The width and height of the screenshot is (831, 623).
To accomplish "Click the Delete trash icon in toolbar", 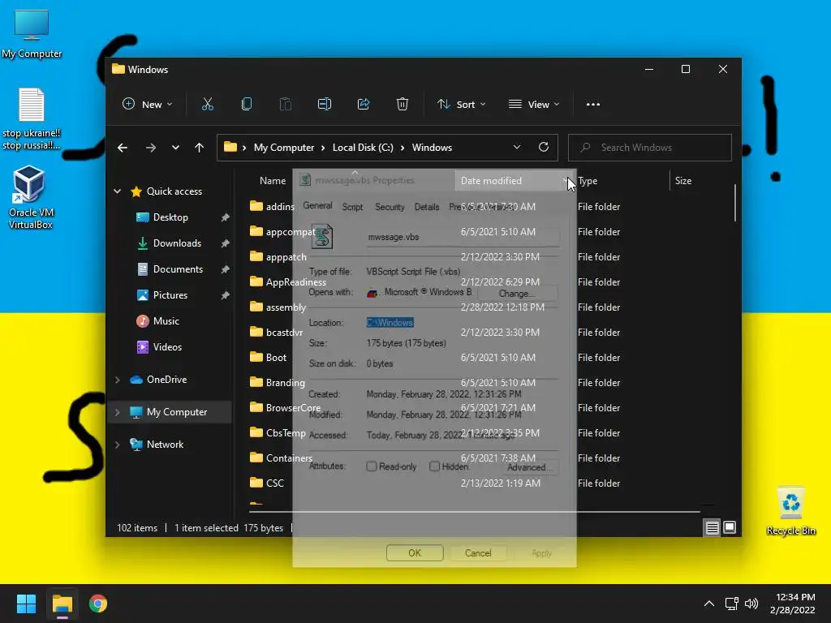I will [x=403, y=105].
